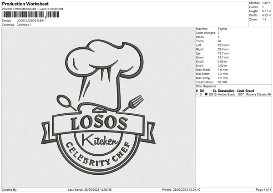
Task: Select the 'Production Worksheet' title
Action: (25, 4)
